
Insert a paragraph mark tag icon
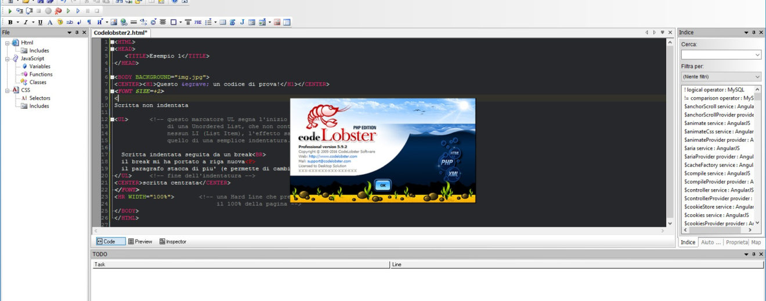(x=89, y=22)
